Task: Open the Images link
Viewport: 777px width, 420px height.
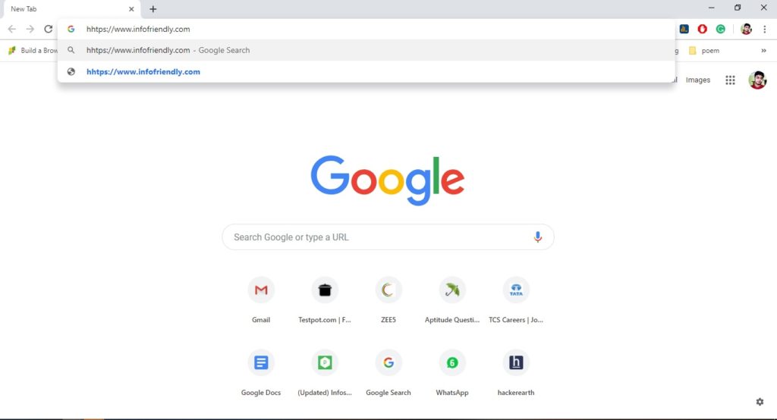Action: point(698,80)
